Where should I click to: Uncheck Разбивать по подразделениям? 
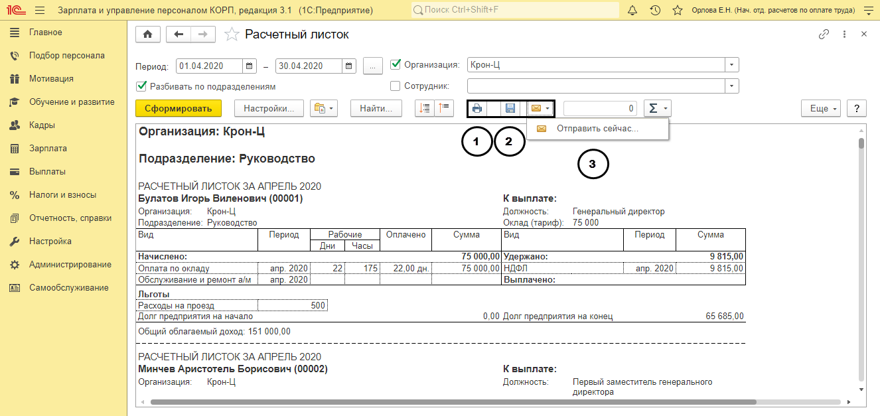141,86
